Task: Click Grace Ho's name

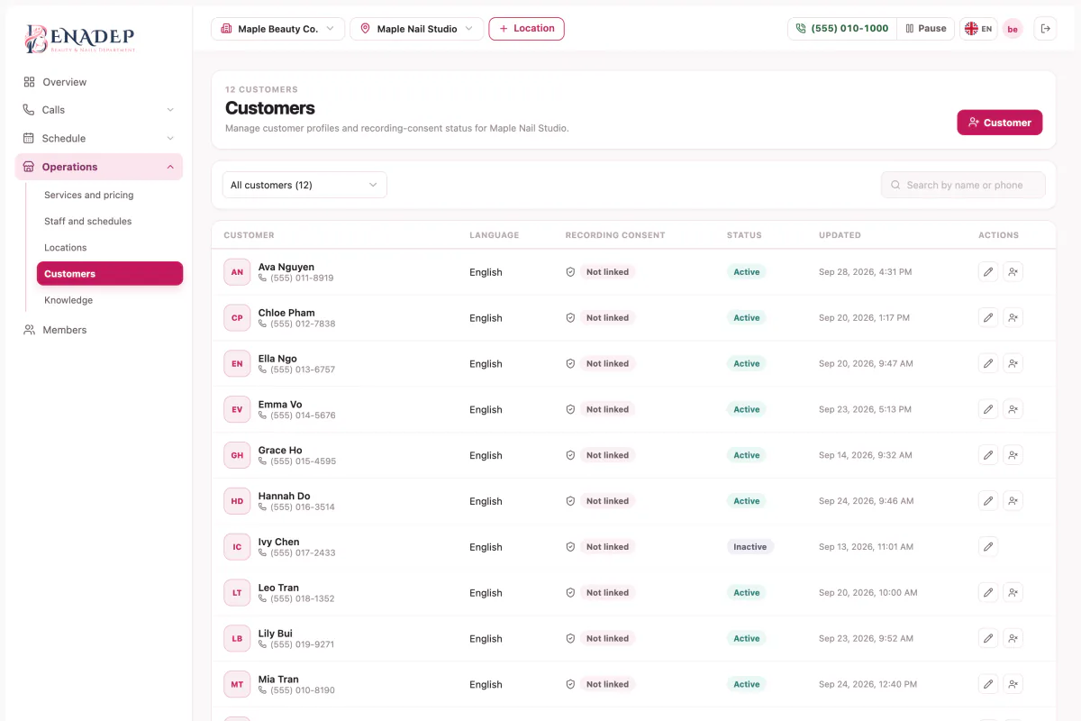Action: click(x=280, y=450)
